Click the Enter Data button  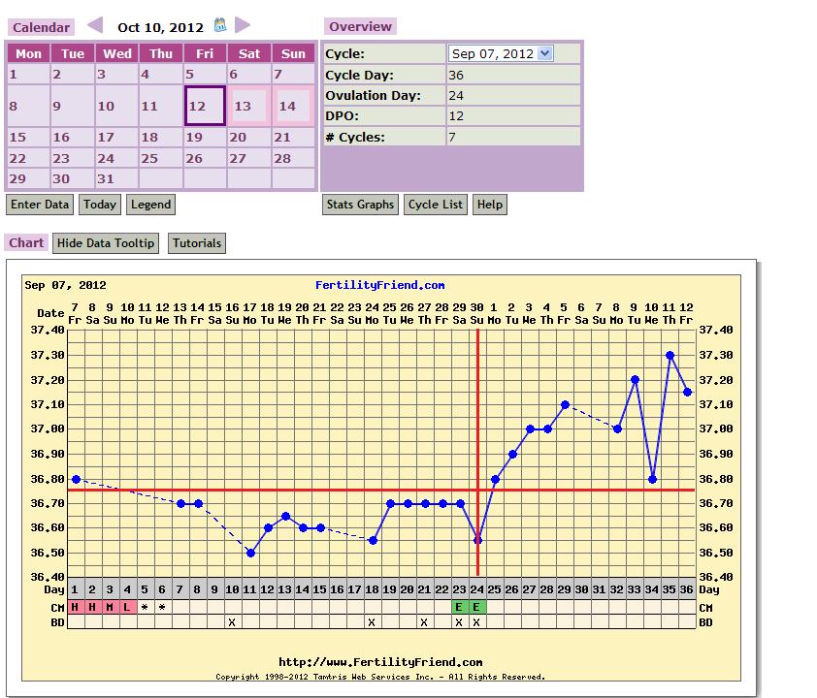tap(40, 205)
